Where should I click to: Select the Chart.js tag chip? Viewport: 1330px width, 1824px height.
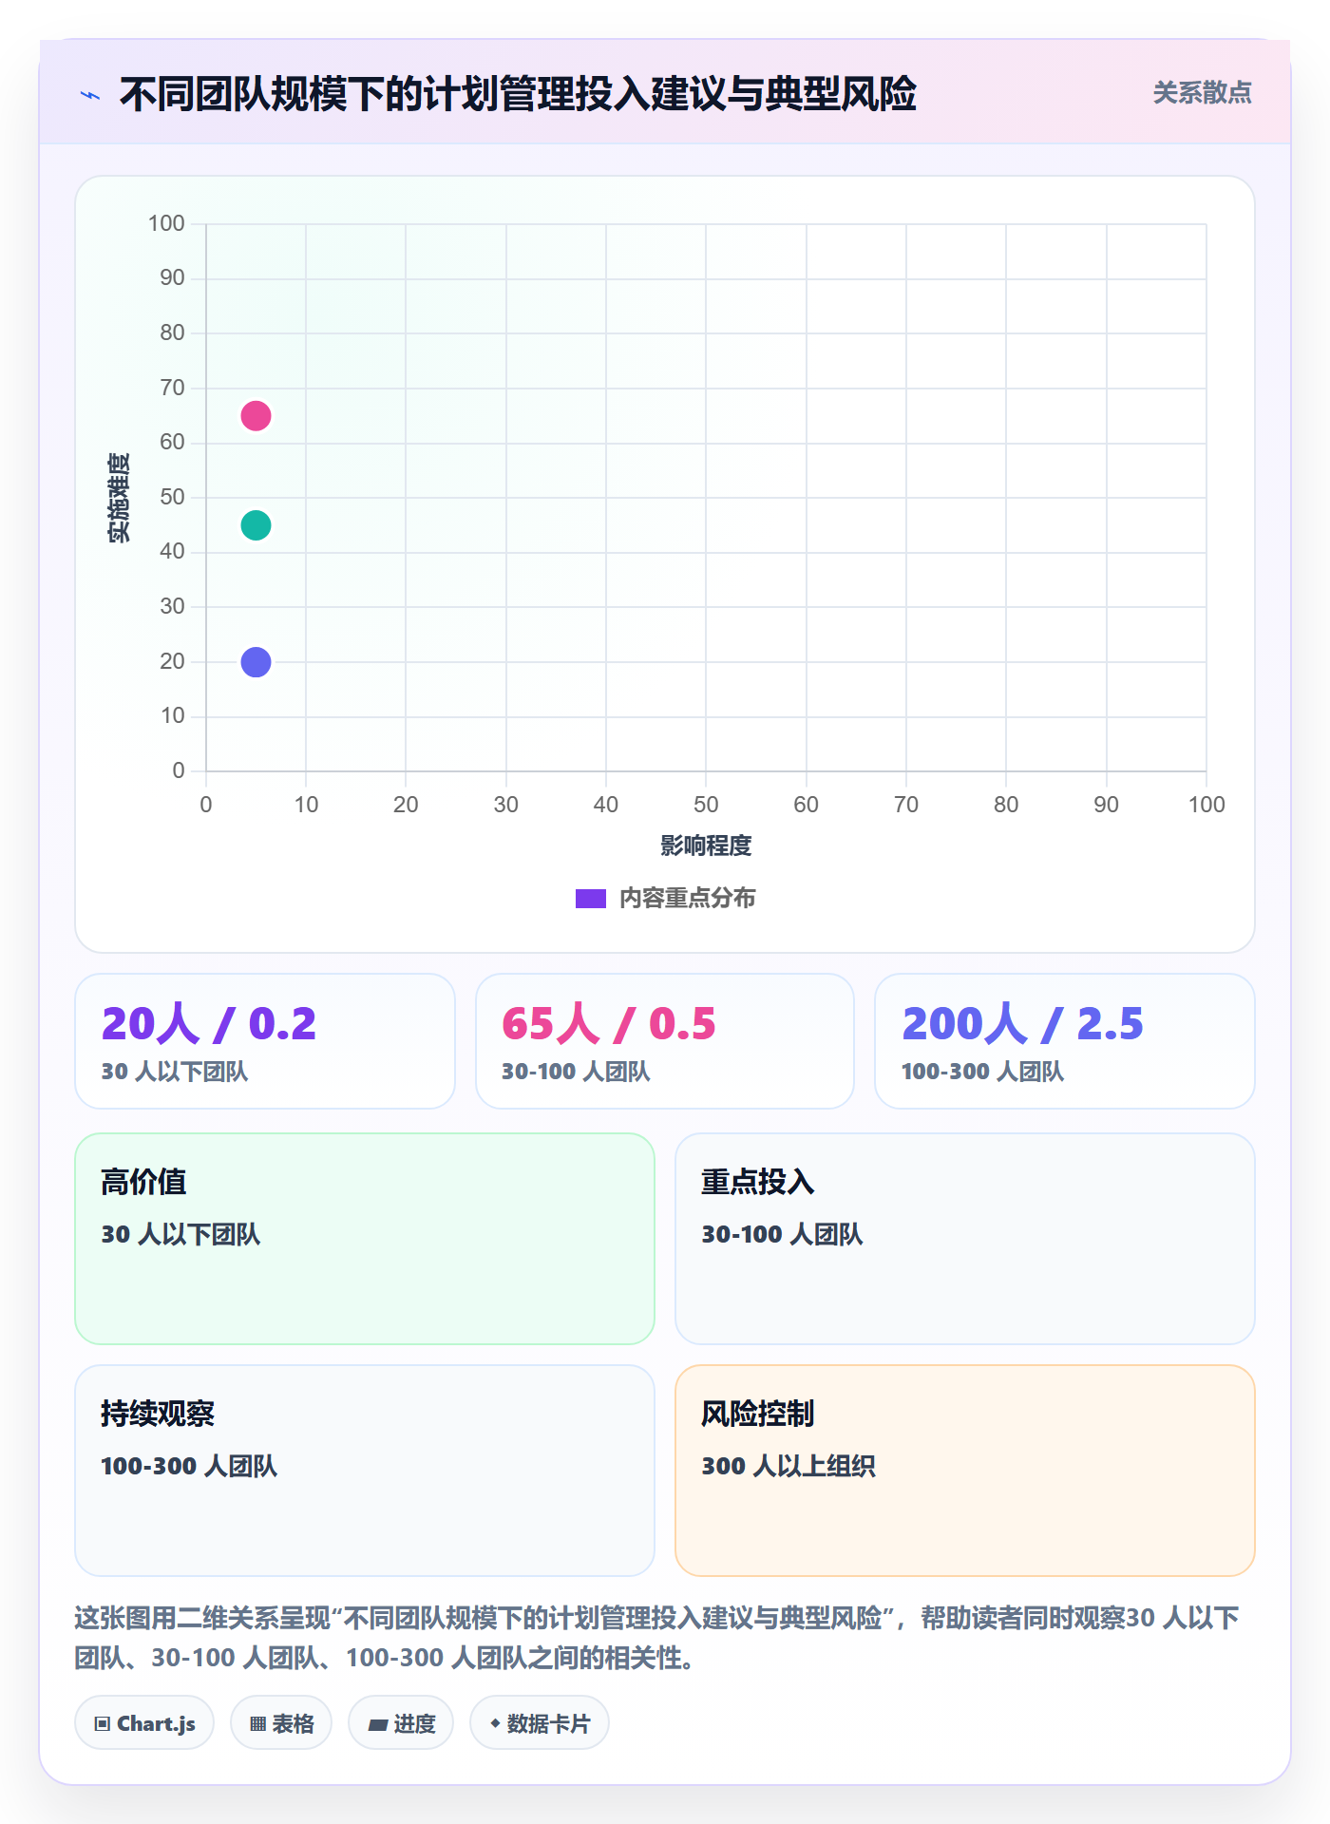pos(144,1723)
